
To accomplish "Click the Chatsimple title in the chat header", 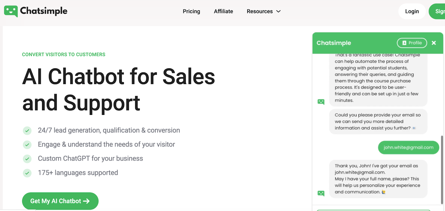I will [x=334, y=43].
